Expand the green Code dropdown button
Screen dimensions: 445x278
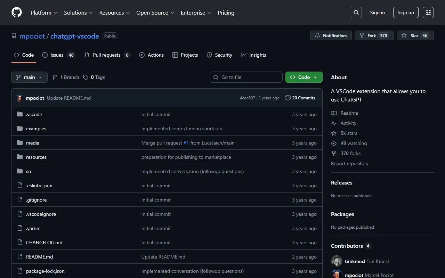(x=304, y=77)
